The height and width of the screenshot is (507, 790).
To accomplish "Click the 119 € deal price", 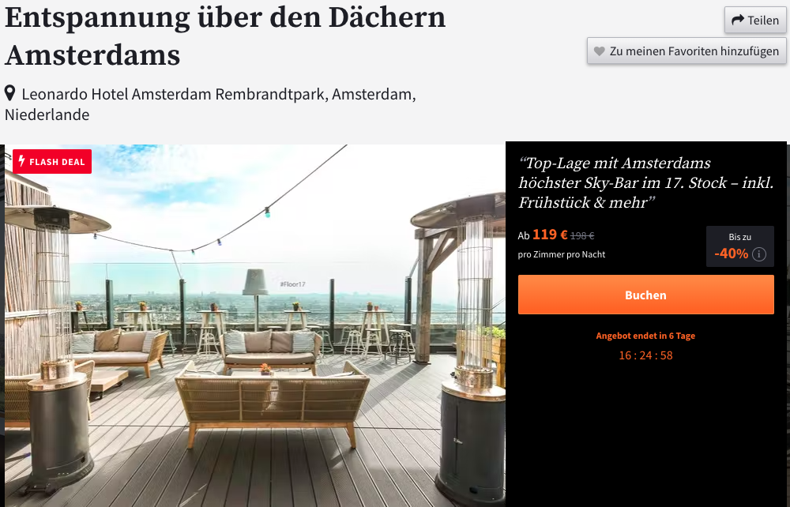I will pyautogui.click(x=550, y=235).
